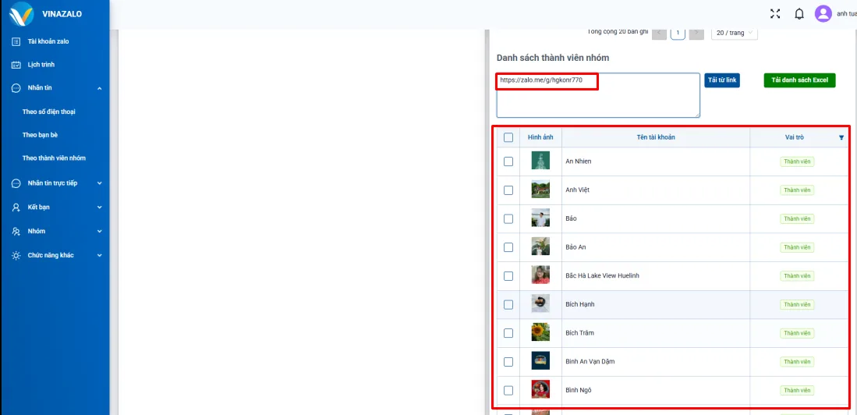Click the green Tải danh sách Excel button
857x415 pixels.
coord(799,80)
